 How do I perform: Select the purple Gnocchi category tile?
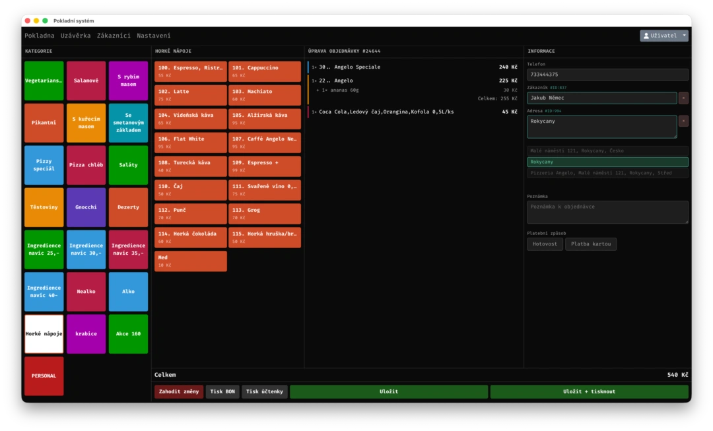click(86, 207)
